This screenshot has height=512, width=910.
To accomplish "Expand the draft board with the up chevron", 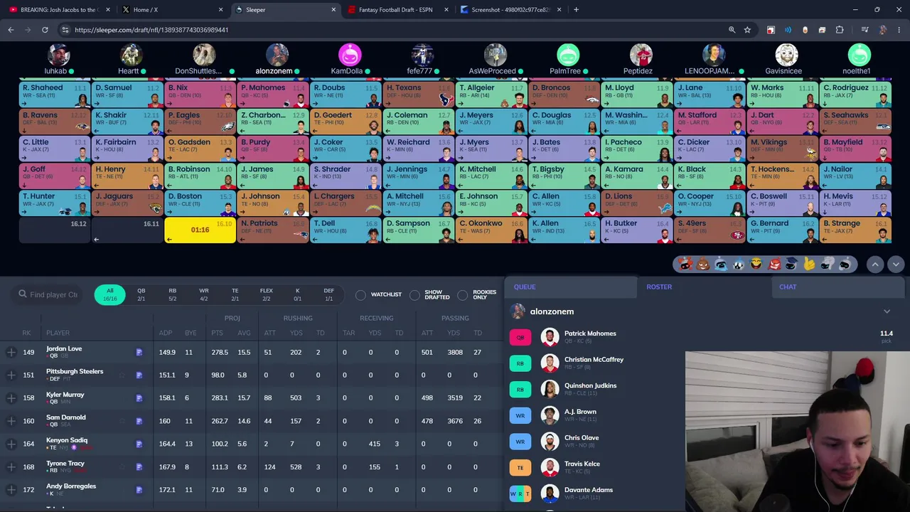I will pos(875,264).
